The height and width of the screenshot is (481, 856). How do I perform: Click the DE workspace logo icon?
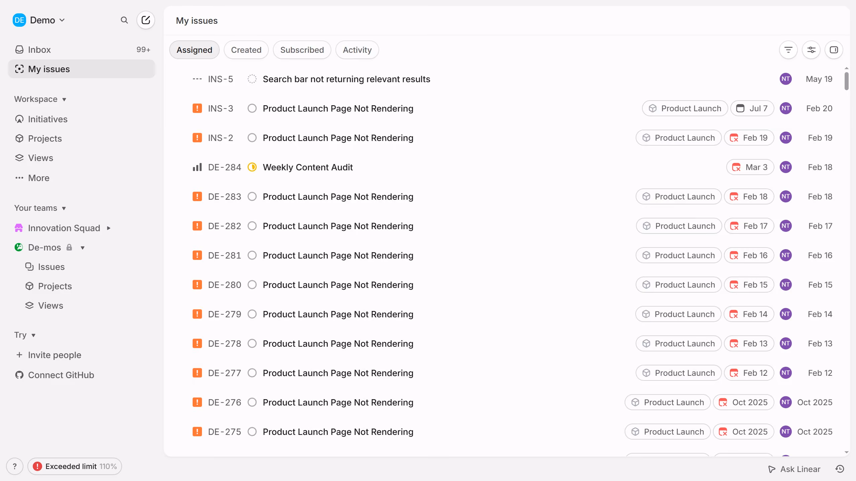click(x=19, y=20)
